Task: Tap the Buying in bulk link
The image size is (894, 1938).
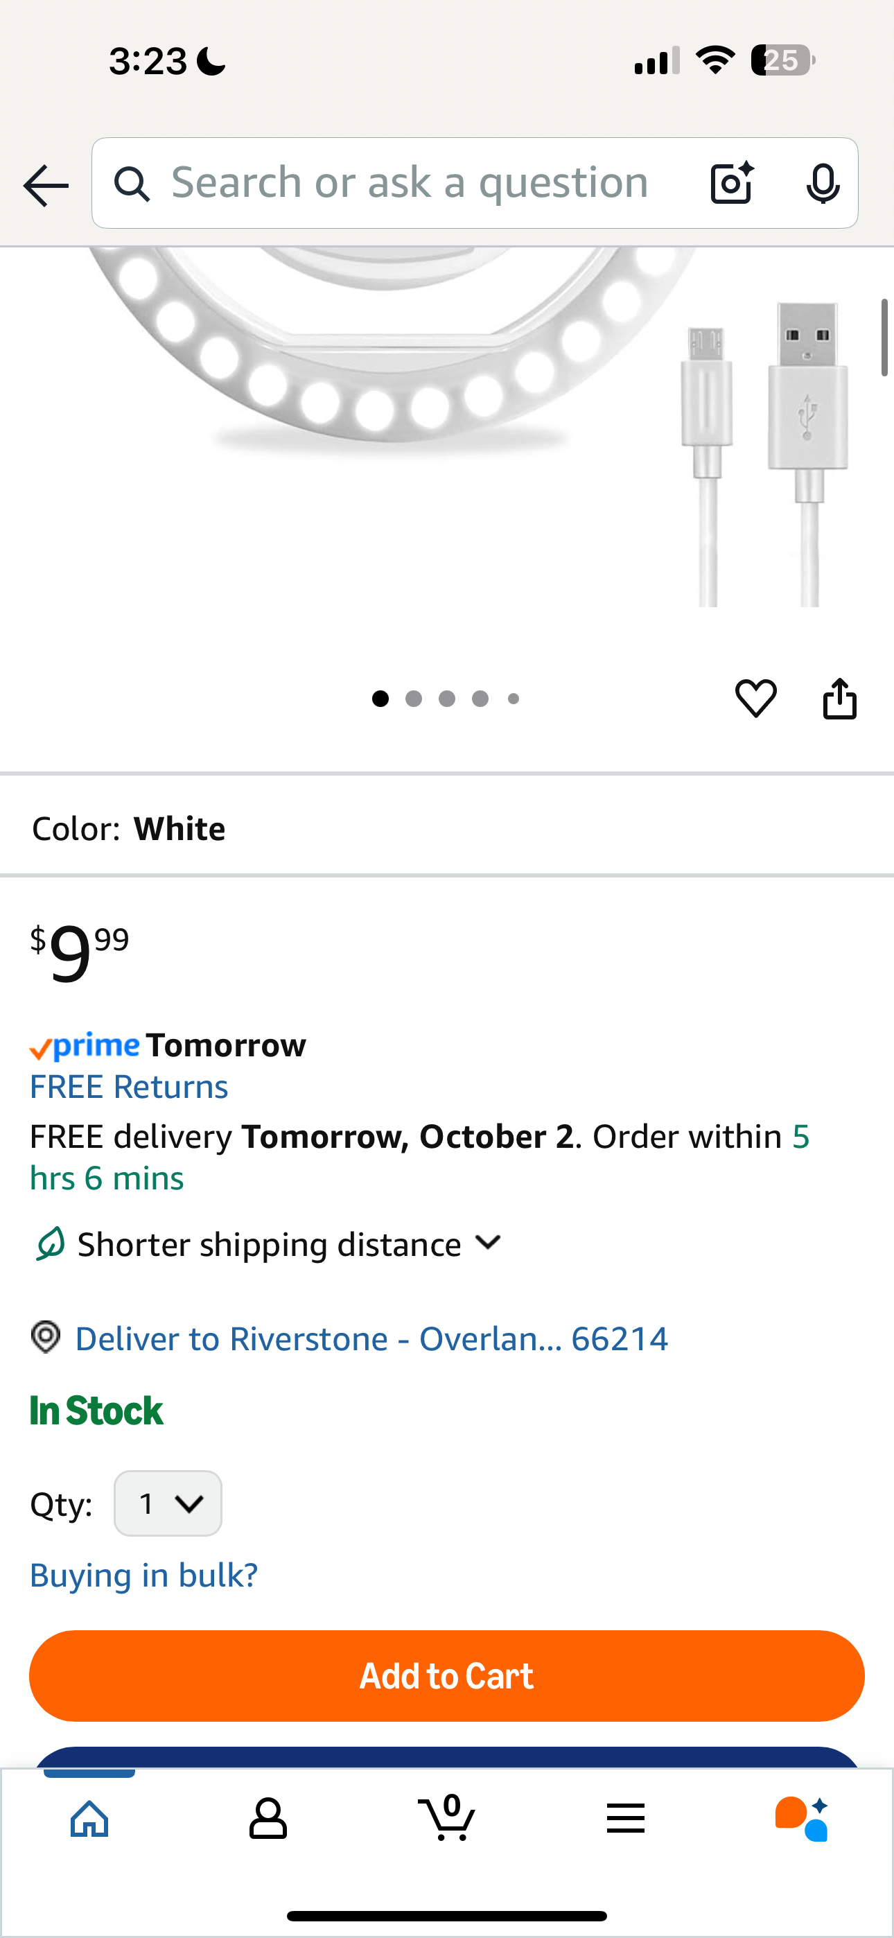Action: click(143, 1575)
